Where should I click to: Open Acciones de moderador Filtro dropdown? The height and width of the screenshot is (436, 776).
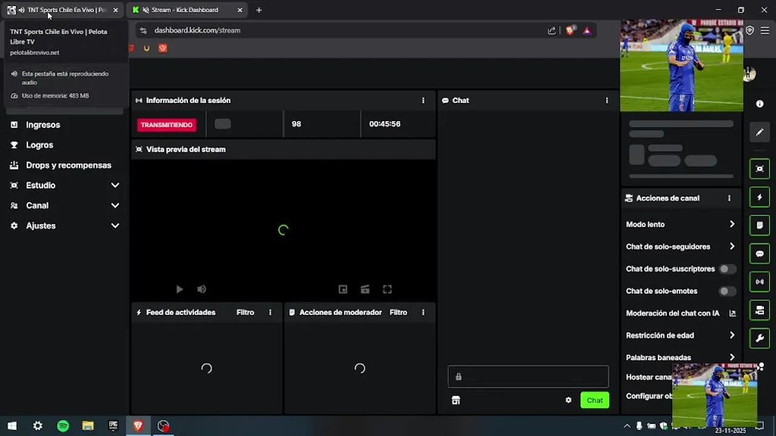tap(398, 312)
